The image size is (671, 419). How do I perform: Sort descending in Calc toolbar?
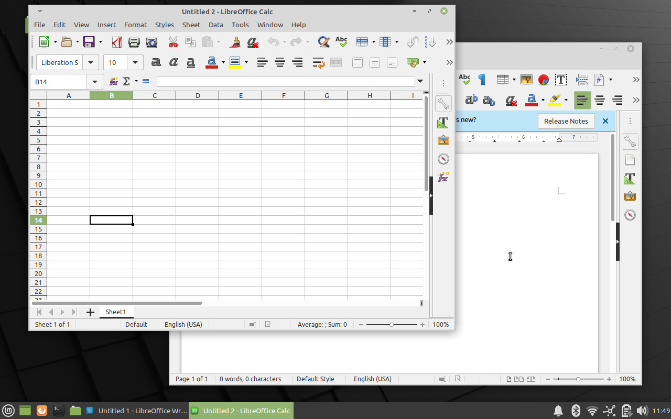[430, 42]
